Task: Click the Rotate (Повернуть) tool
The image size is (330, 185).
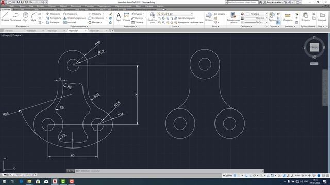Action: pyautogui.click(x=71, y=14)
